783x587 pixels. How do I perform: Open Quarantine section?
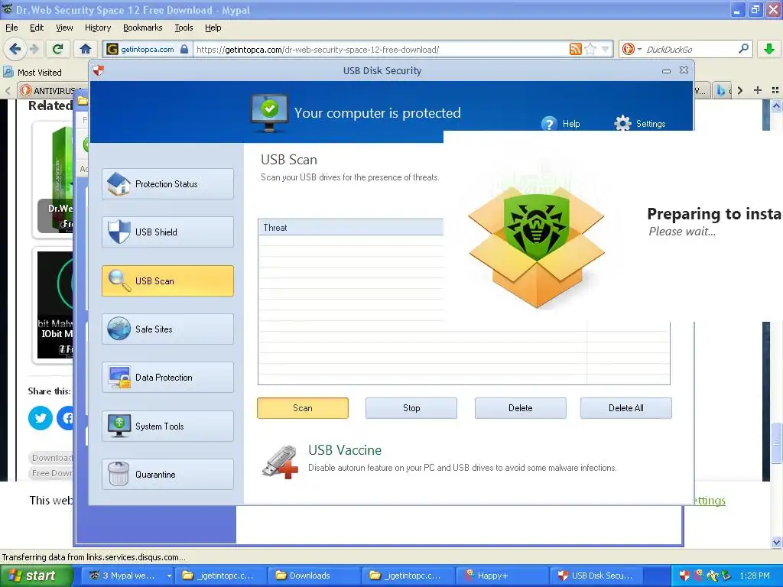click(x=167, y=474)
